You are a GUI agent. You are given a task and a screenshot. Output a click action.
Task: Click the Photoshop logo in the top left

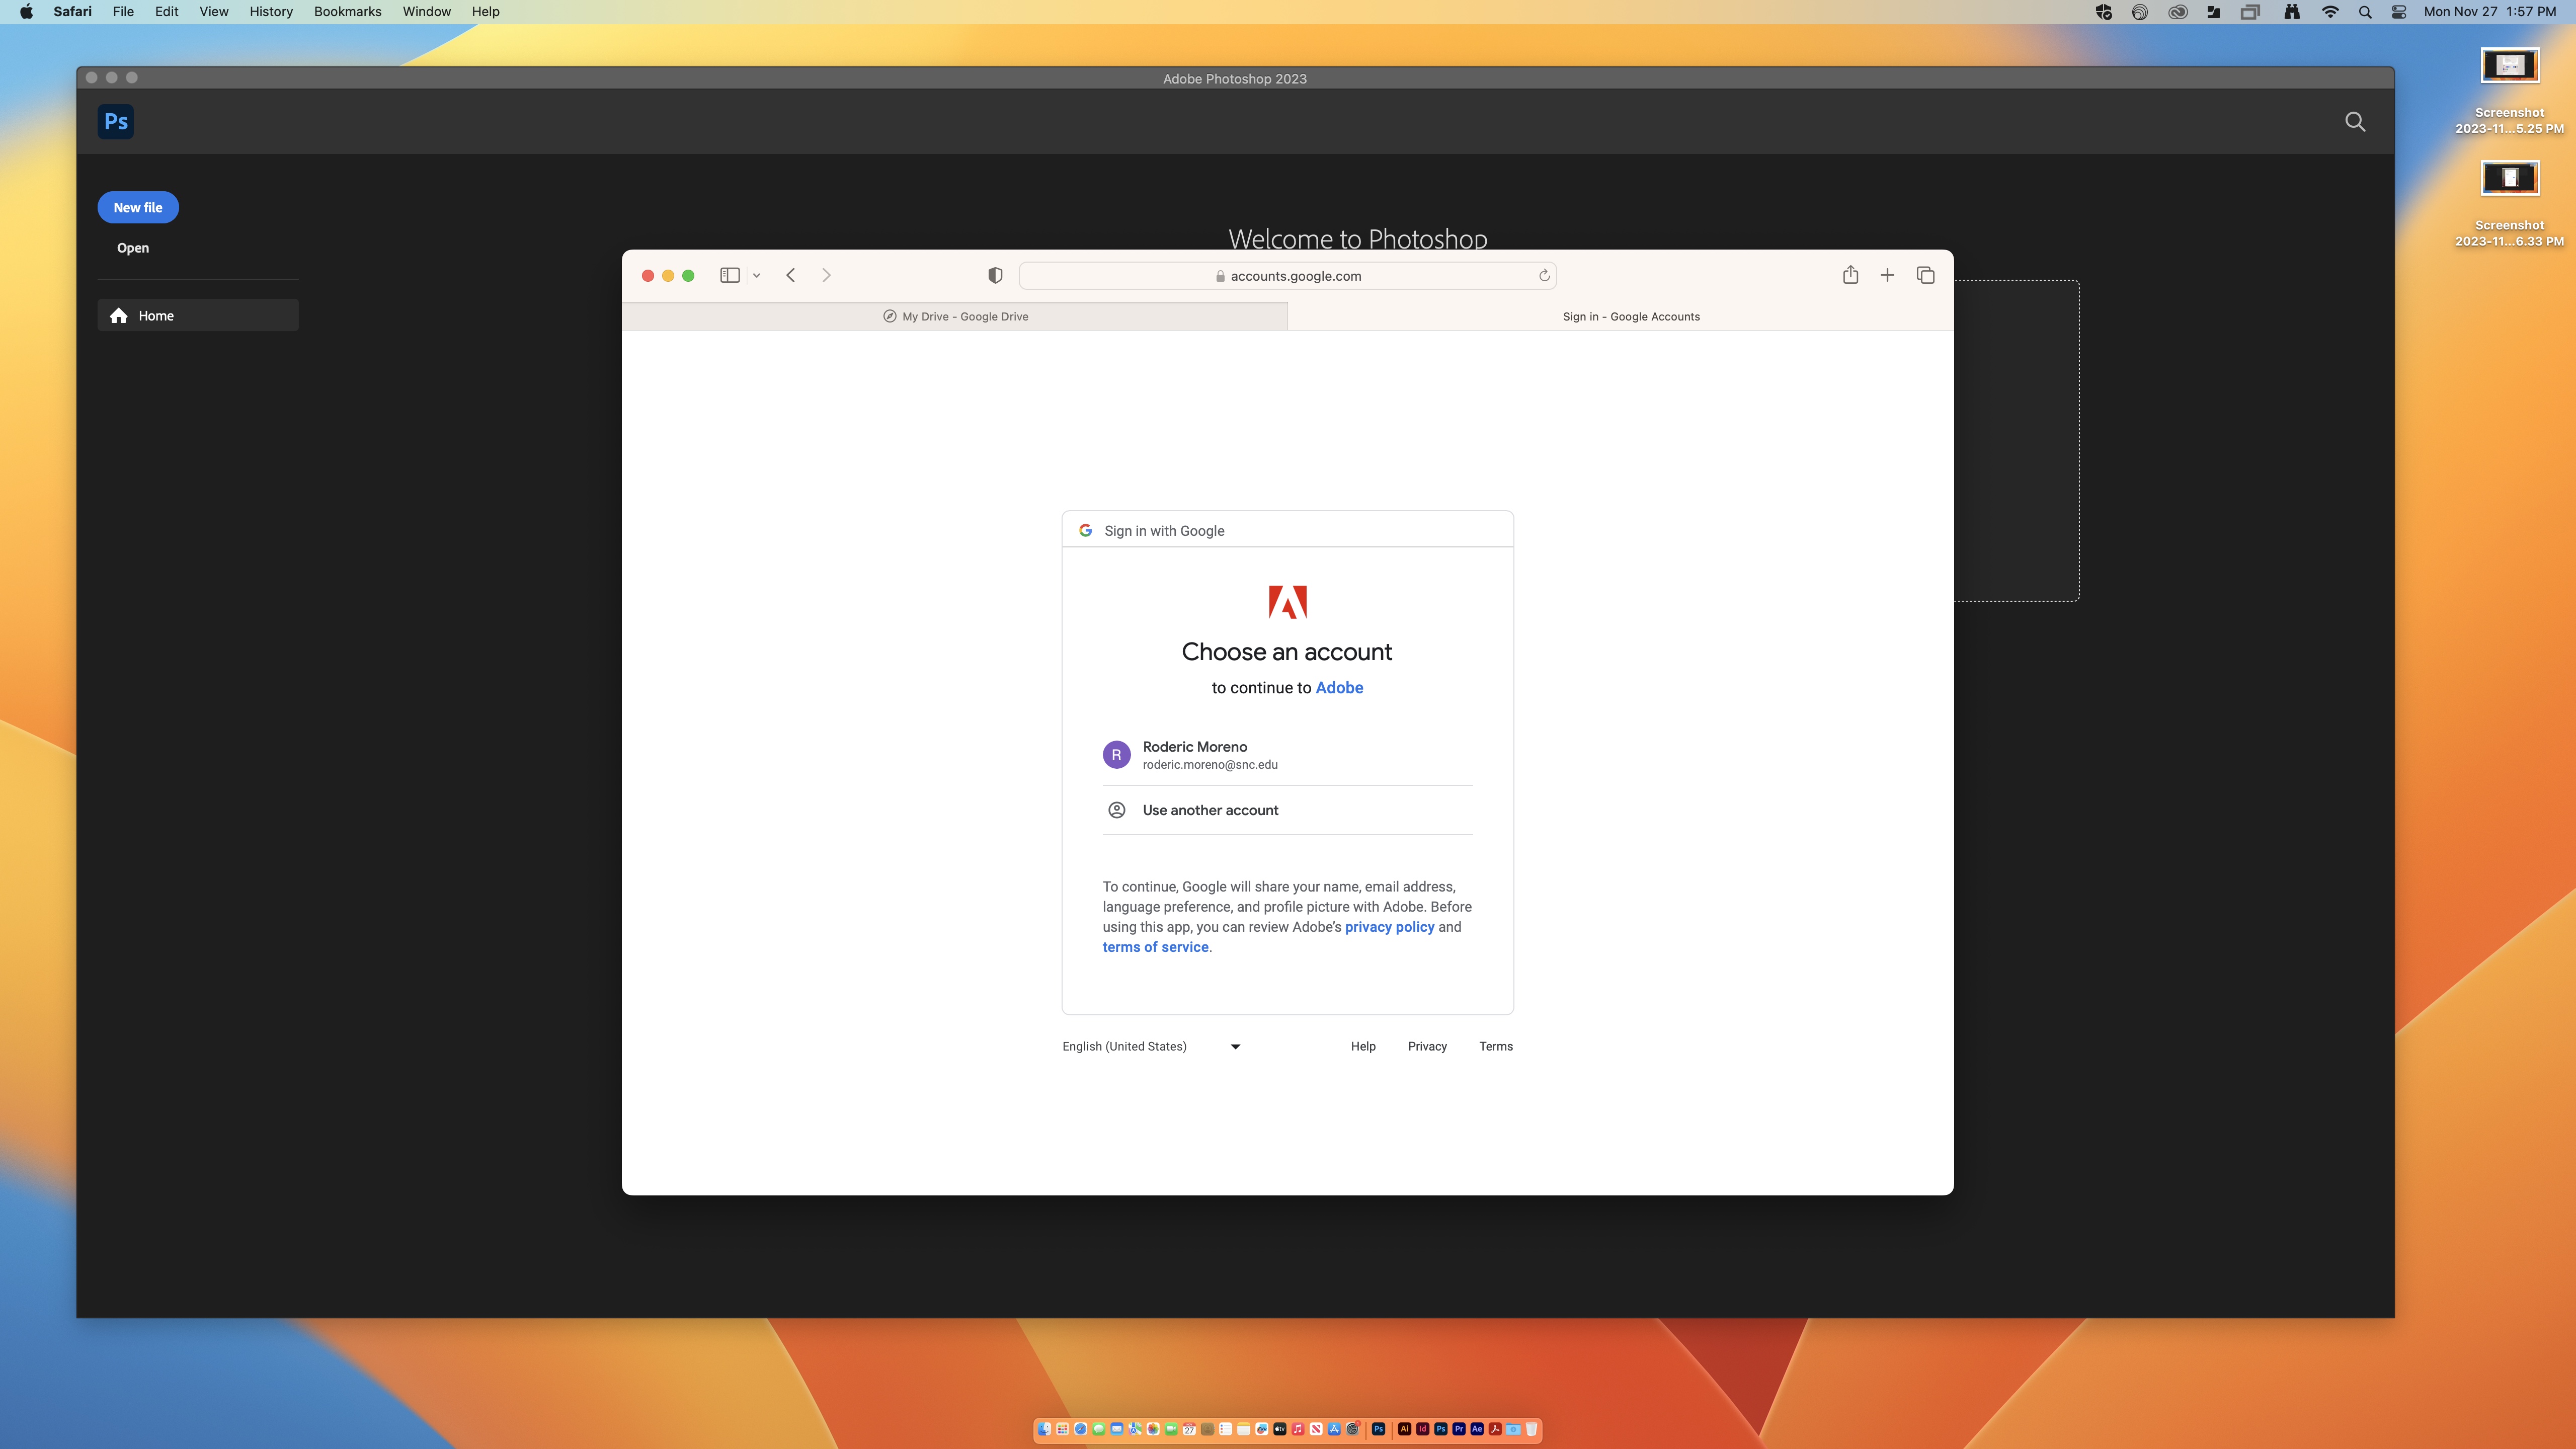click(x=116, y=121)
